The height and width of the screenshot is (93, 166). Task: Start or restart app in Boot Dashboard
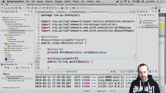pos(5,68)
